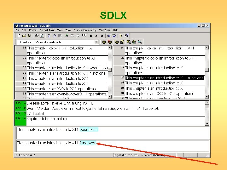
Task: Click the fifth translation memory icon
Action: (129, 42)
